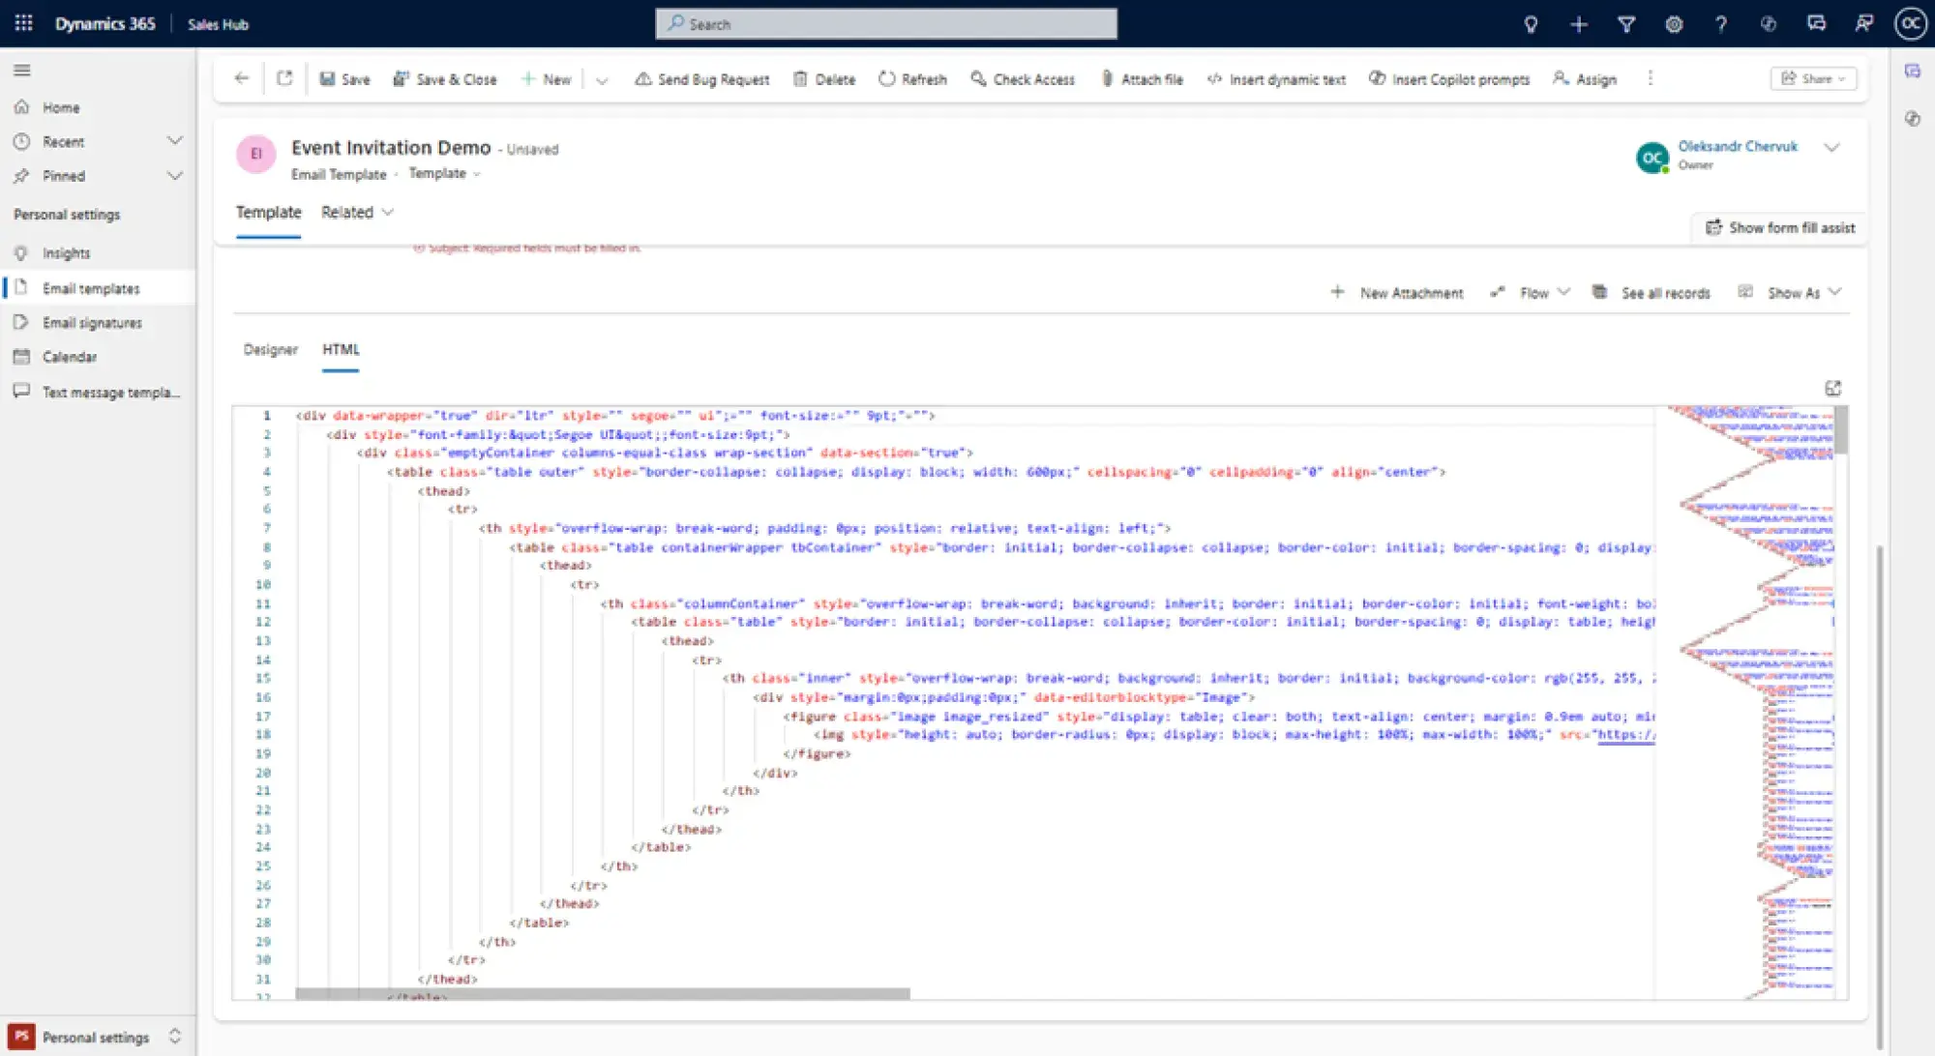
Task: Refresh the form
Action: [x=913, y=79]
